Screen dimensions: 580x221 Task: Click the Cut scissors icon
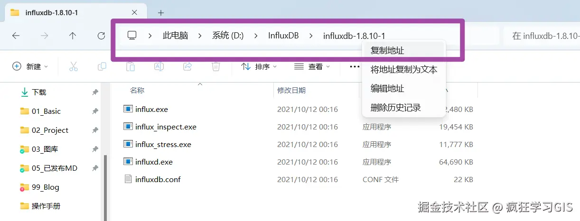[73, 67]
